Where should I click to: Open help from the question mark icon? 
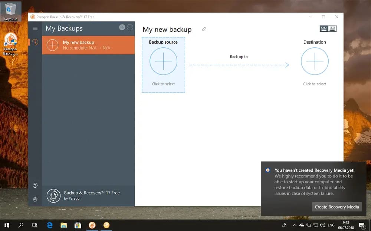coord(35,185)
